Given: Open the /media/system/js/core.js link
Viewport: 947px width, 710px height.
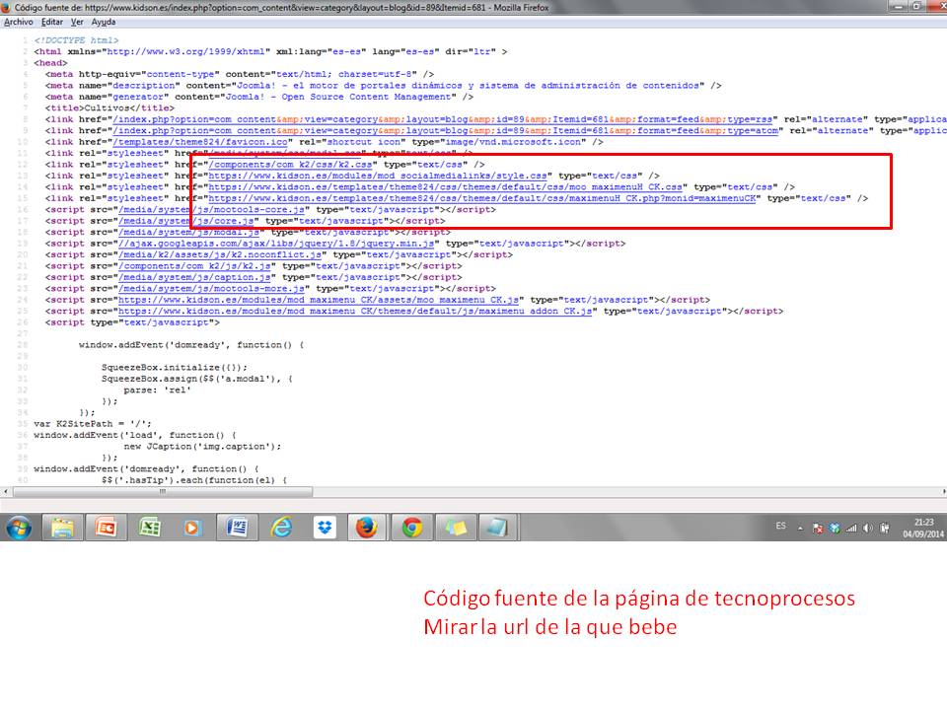Looking at the screenshot, I should [x=186, y=222].
